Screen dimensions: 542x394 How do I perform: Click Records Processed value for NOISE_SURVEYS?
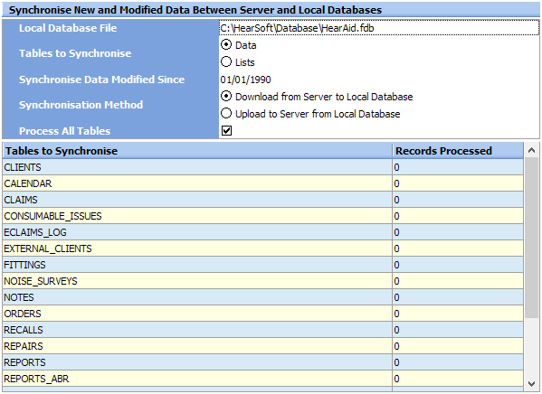click(x=458, y=281)
